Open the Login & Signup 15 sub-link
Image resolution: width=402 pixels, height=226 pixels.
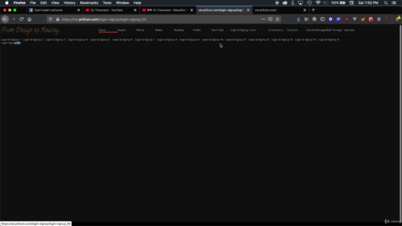[329, 40]
